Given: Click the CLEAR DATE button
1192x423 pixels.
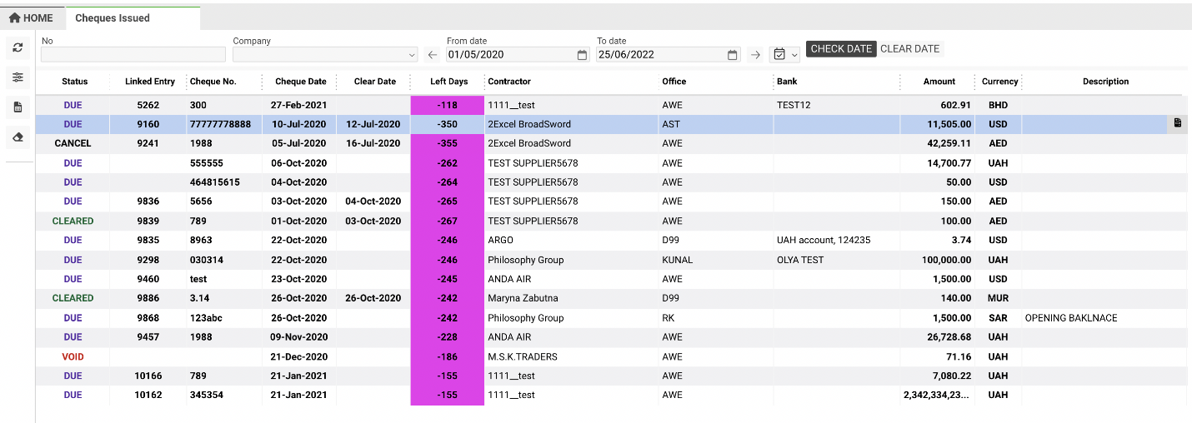Looking at the screenshot, I should tap(910, 48).
